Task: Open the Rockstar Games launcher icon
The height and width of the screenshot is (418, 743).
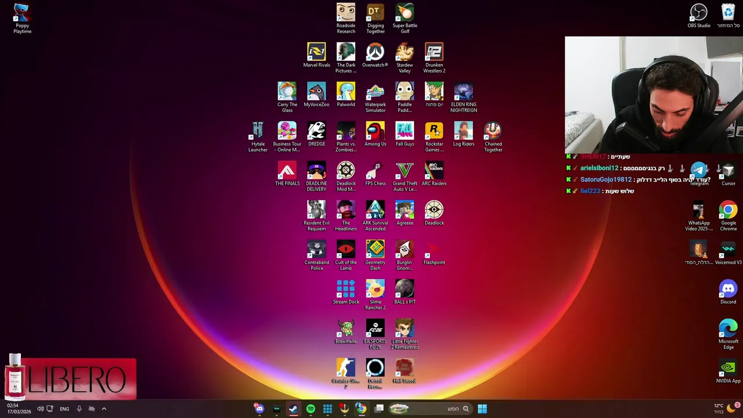Action: (x=434, y=137)
